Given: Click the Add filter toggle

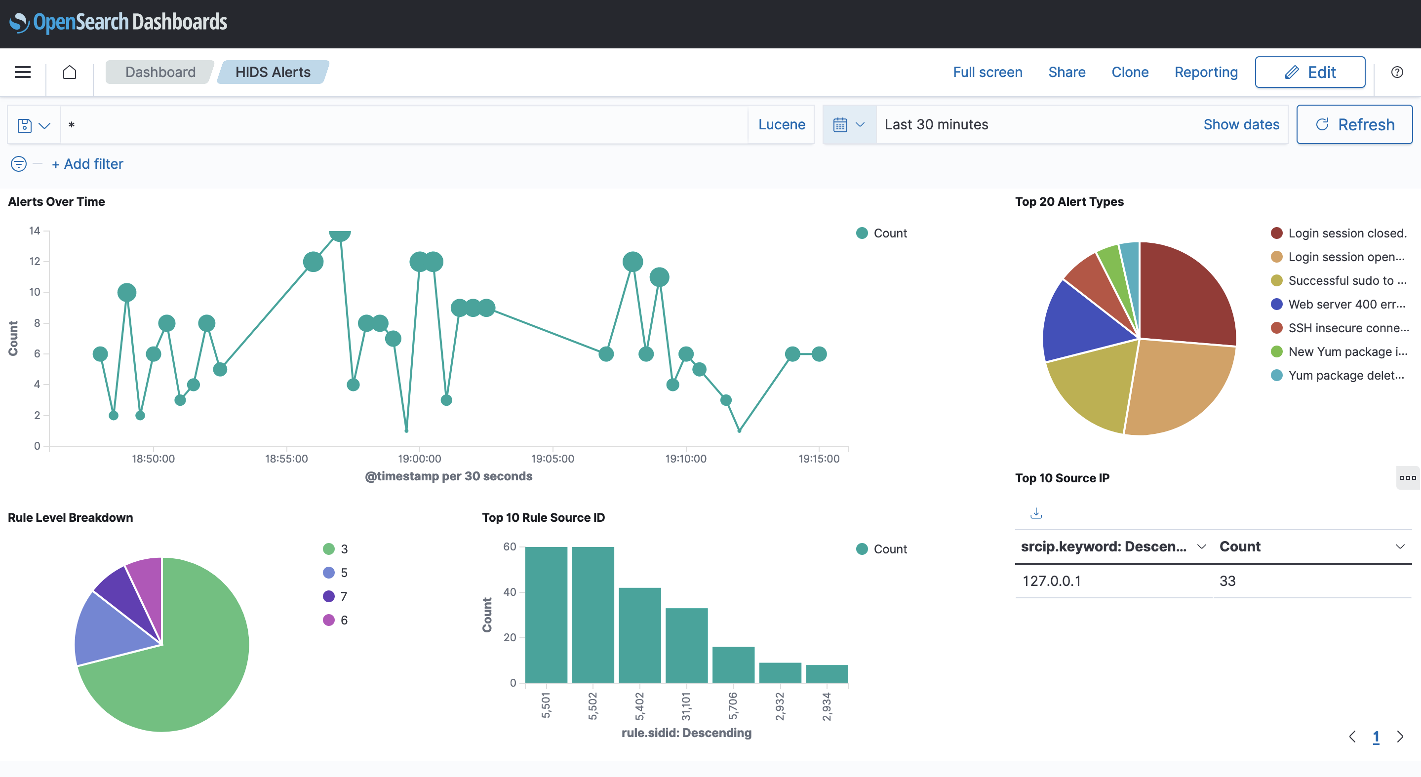Looking at the screenshot, I should tap(87, 163).
